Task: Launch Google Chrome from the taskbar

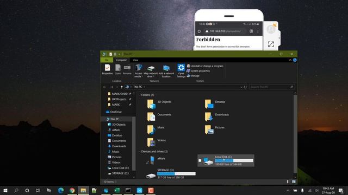Action: (x=72, y=190)
